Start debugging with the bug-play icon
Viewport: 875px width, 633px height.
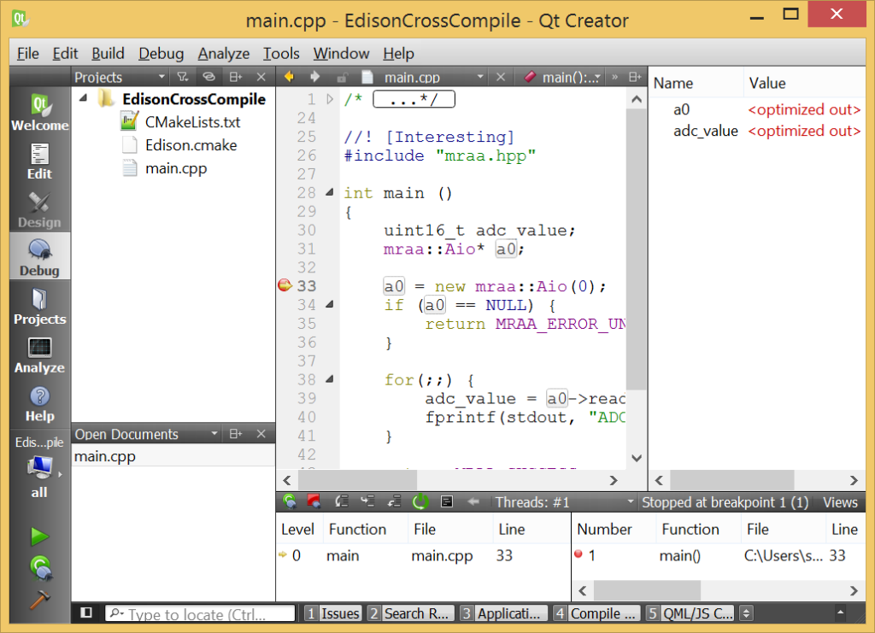(39, 567)
